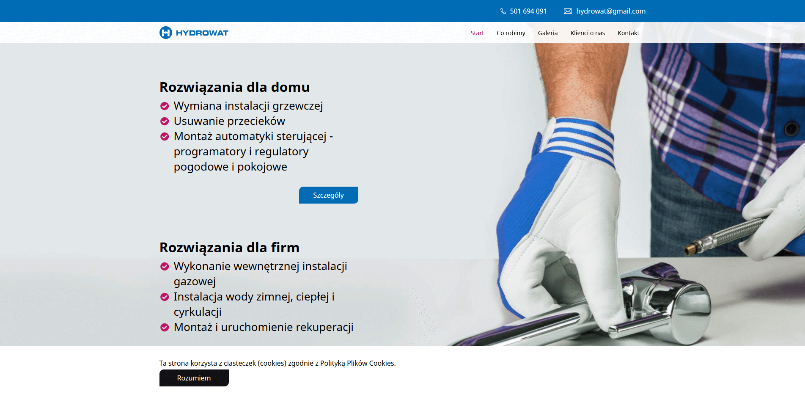Image resolution: width=805 pixels, height=397 pixels.
Task: Click checkmark icon beside Montaż i uruchomienie rekuperacji
Action: tap(165, 328)
